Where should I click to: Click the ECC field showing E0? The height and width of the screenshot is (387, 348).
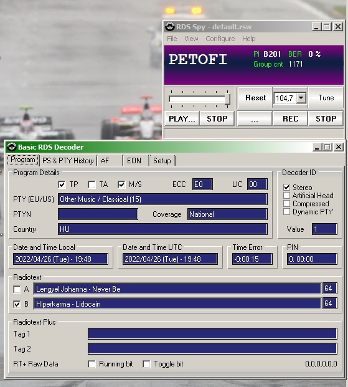(202, 184)
